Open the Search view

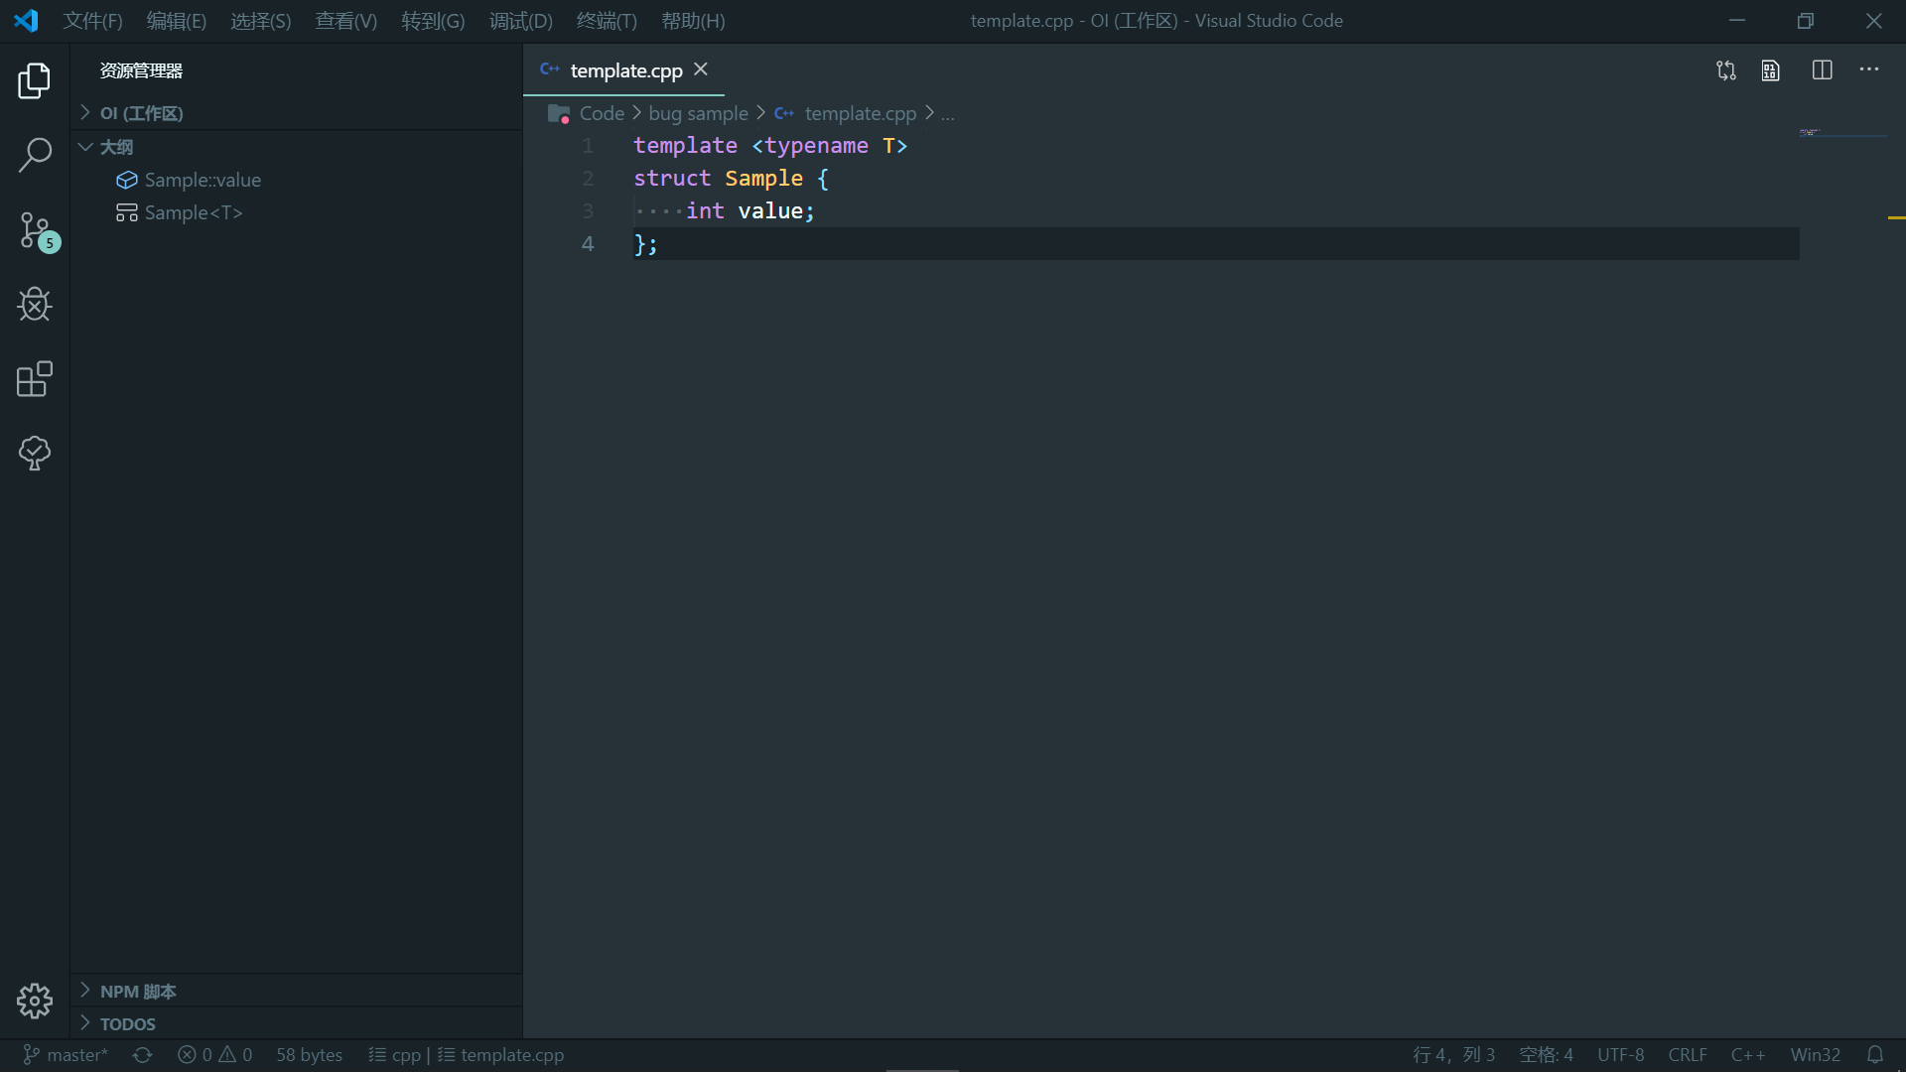pyautogui.click(x=35, y=156)
